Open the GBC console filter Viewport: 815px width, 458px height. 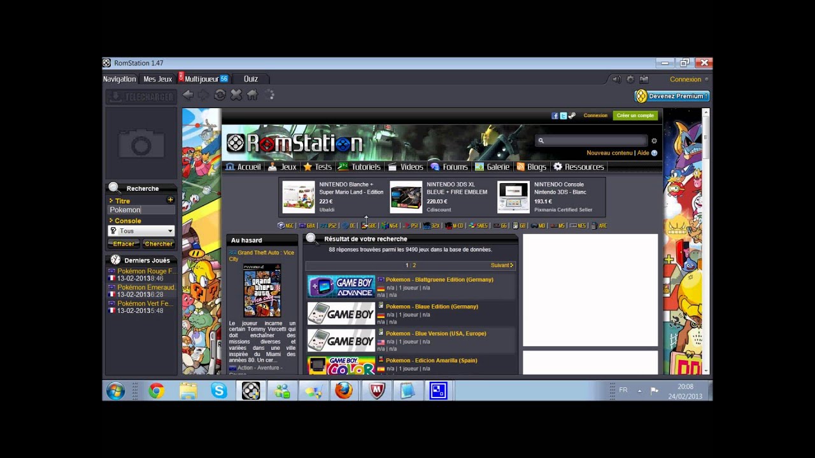(x=369, y=226)
